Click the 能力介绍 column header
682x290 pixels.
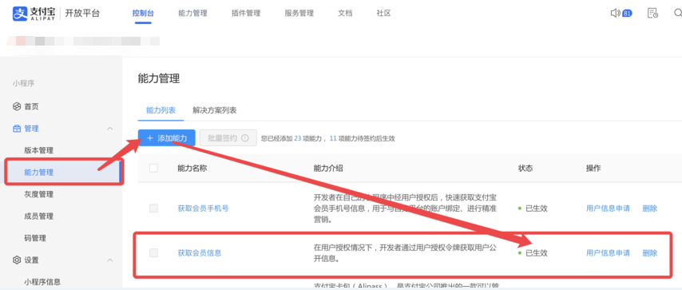point(328,168)
